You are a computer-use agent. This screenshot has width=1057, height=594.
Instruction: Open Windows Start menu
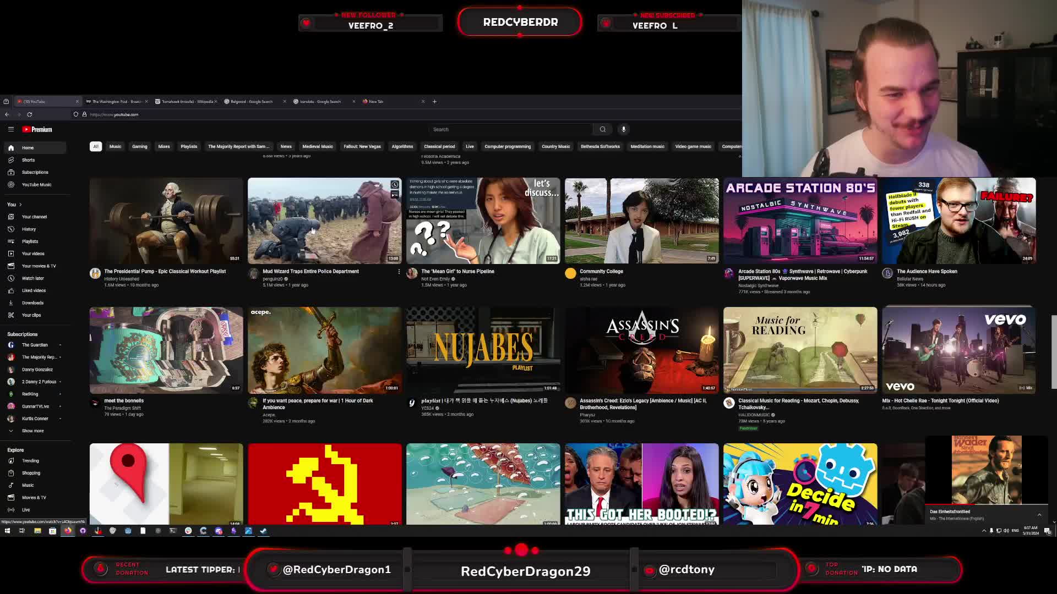click(7, 531)
